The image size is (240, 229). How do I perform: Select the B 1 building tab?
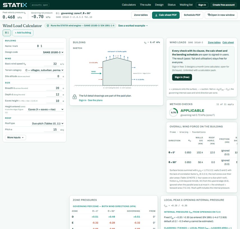7,33
